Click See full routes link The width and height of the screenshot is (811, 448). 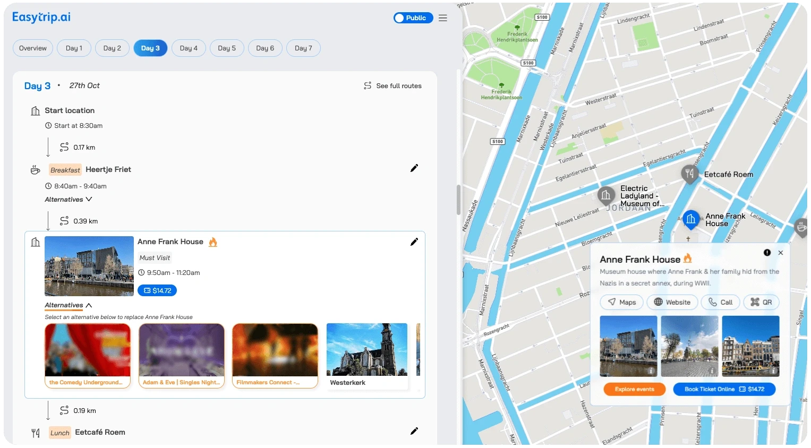pos(393,86)
